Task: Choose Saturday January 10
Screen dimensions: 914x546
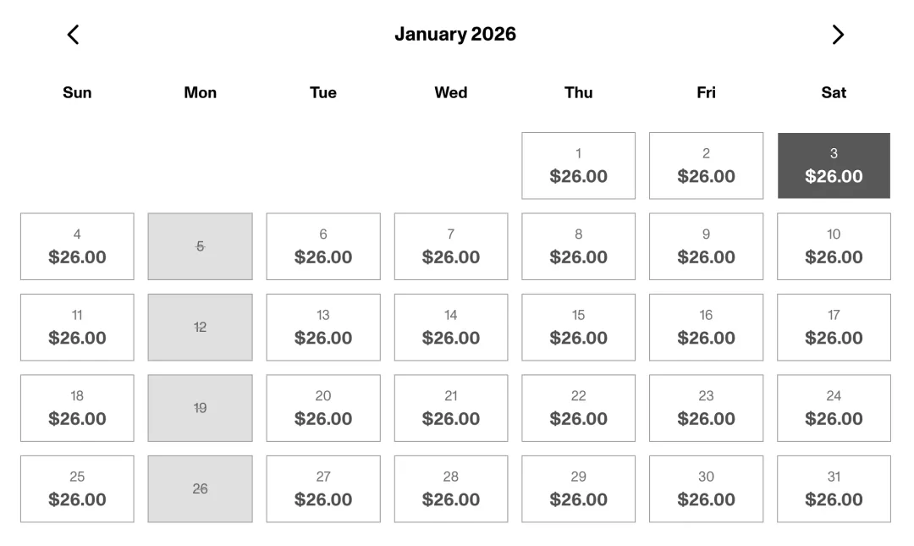Action: point(834,246)
